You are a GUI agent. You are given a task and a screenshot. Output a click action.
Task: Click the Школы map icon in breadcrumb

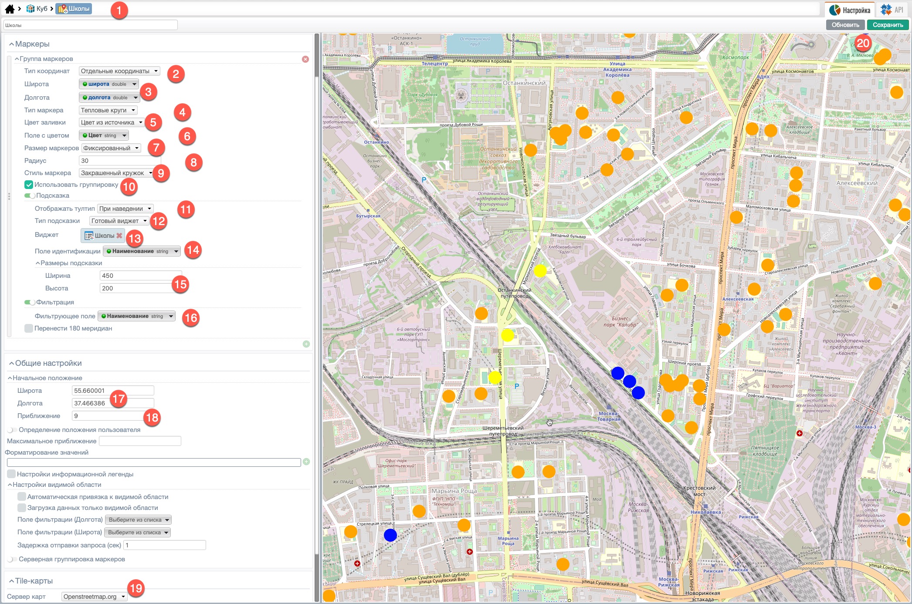(x=63, y=9)
